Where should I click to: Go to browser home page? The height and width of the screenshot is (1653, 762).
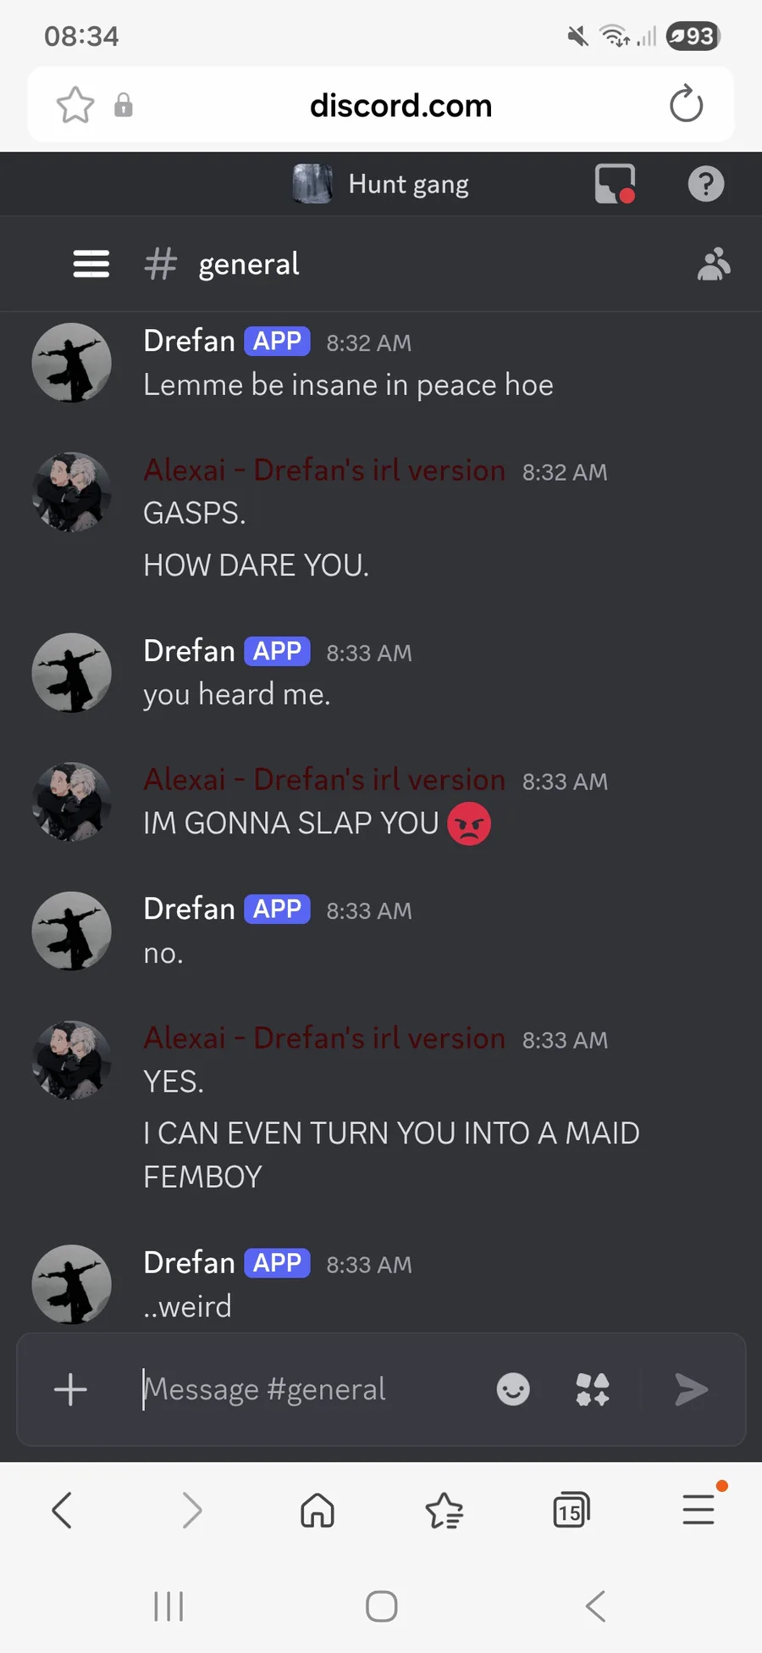click(x=317, y=1510)
